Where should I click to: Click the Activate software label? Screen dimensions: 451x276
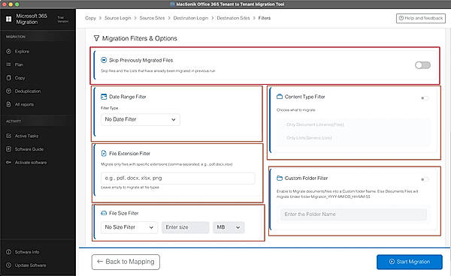pos(31,163)
